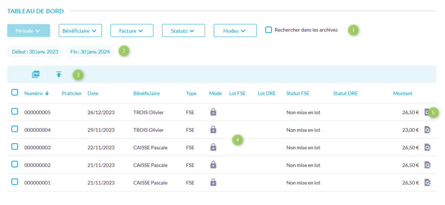Select the checkbox for invoice 000000005
The height and width of the screenshot is (205, 445).
point(15,111)
